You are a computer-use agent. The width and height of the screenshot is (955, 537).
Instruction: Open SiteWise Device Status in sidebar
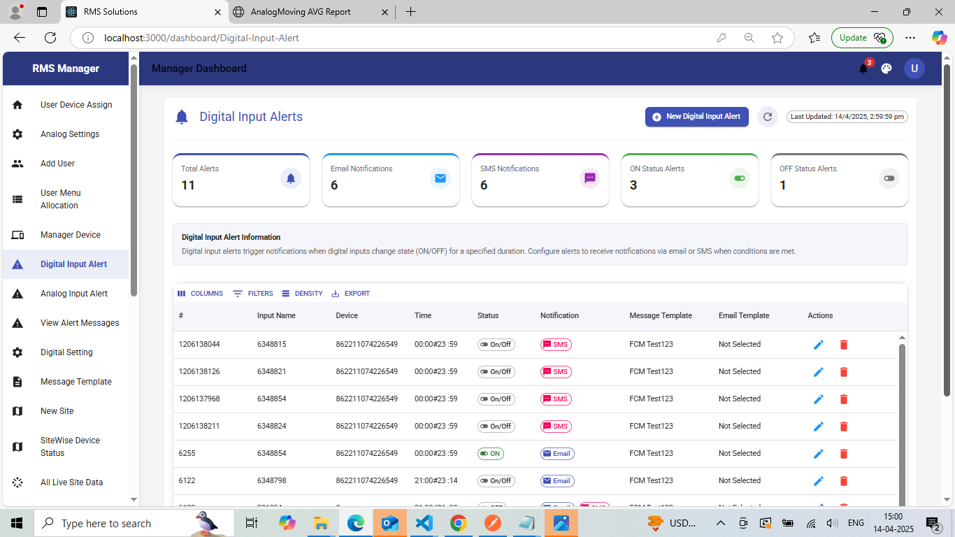click(x=66, y=447)
